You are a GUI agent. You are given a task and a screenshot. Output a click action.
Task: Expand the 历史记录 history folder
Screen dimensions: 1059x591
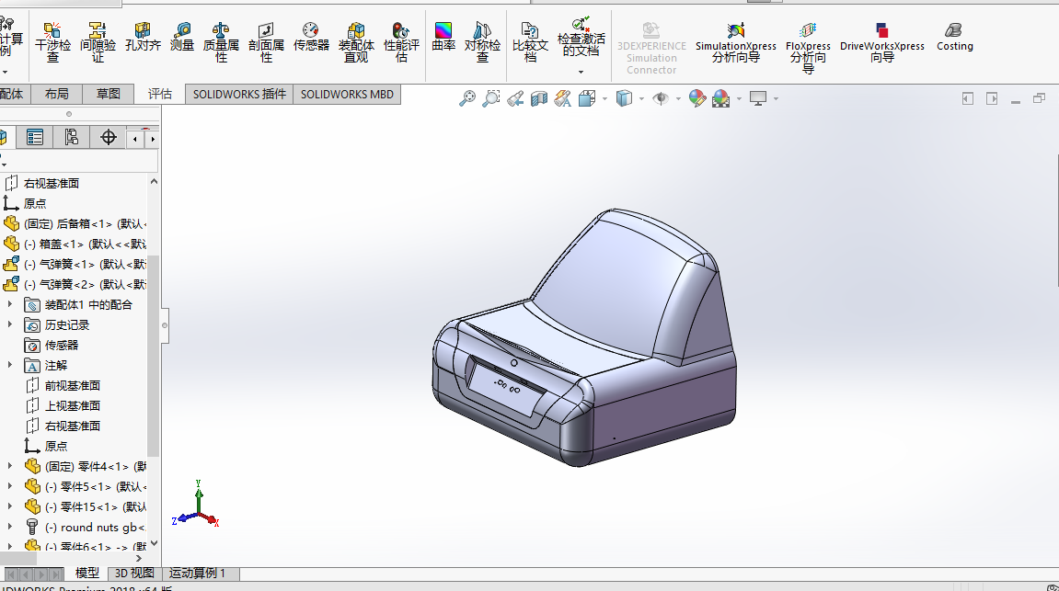[x=11, y=324]
